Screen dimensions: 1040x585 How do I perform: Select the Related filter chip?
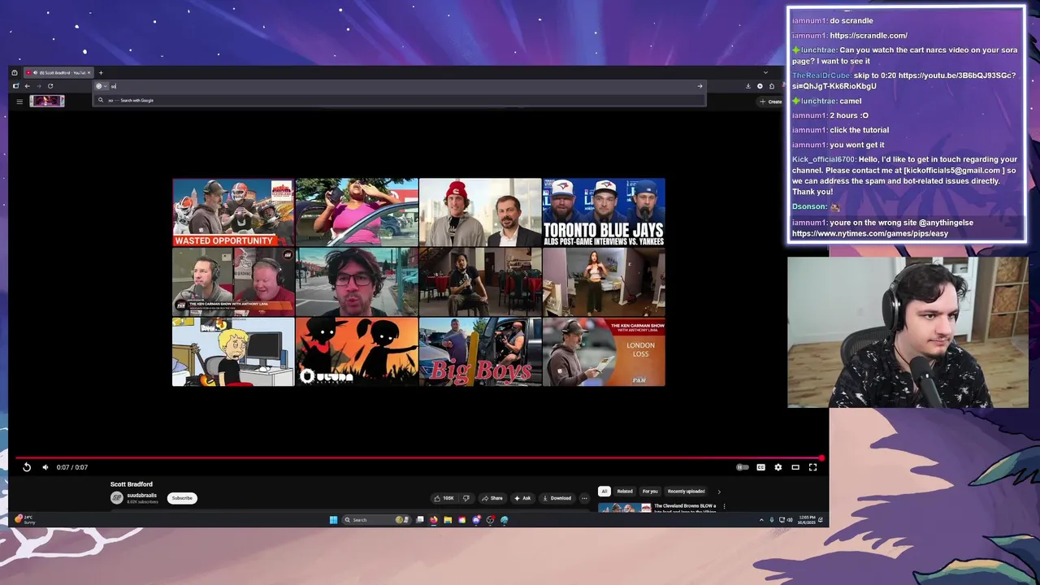coord(625,492)
